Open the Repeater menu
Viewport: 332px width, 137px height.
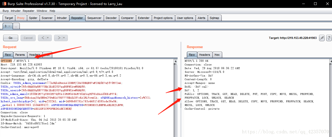(29, 11)
